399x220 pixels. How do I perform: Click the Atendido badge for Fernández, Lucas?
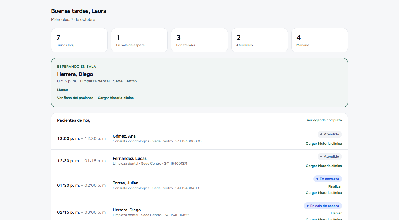click(x=330, y=157)
